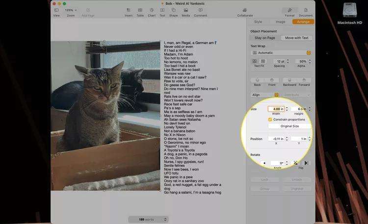This screenshot has width=368, height=224.
Task: Select Move with Text placement
Action: tap(296, 38)
